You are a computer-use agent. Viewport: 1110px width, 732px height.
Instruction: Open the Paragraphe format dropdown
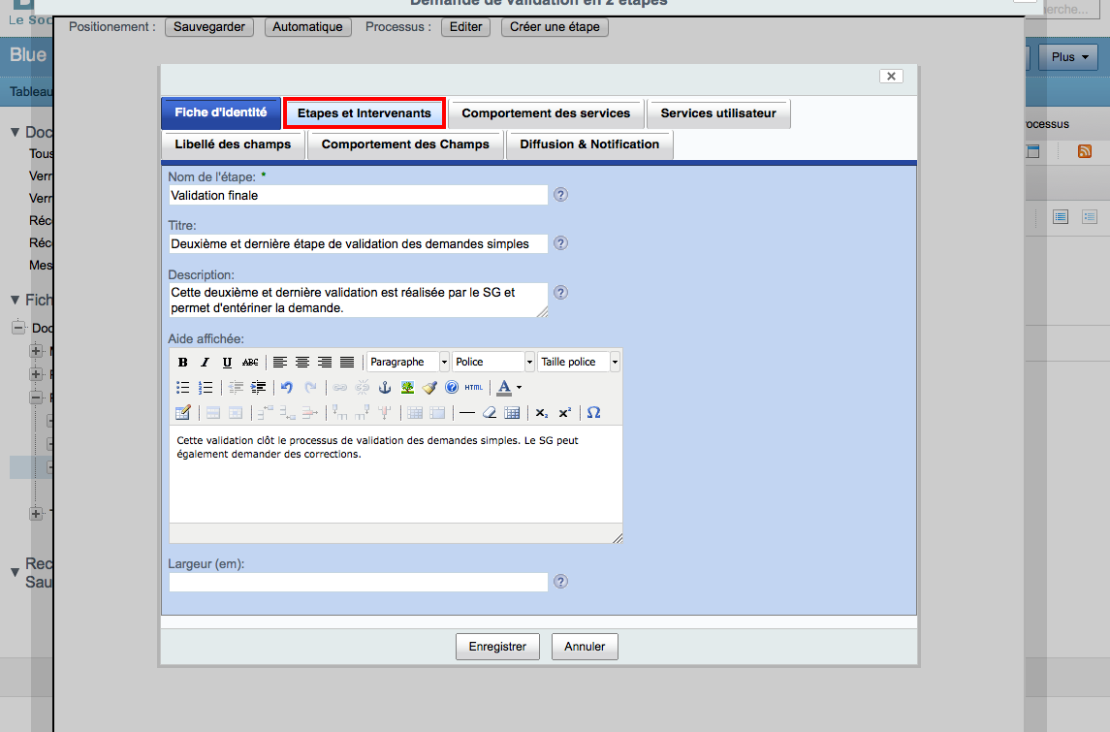pyautogui.click(x=408, y=362)
